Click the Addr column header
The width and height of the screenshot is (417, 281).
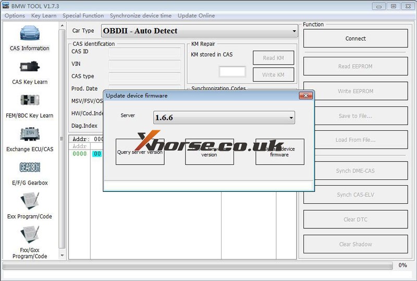click(x=80, y=146)
